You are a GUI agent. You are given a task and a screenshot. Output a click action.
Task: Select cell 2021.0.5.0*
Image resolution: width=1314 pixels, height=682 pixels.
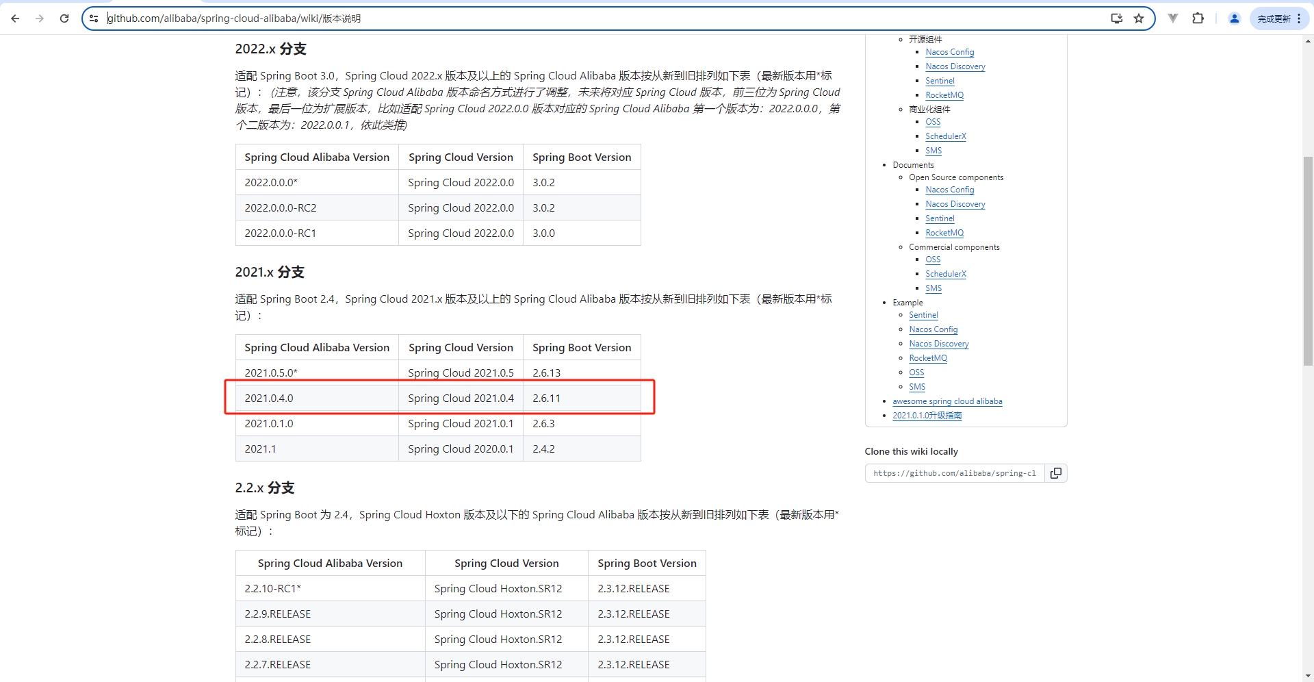point(317,373)
